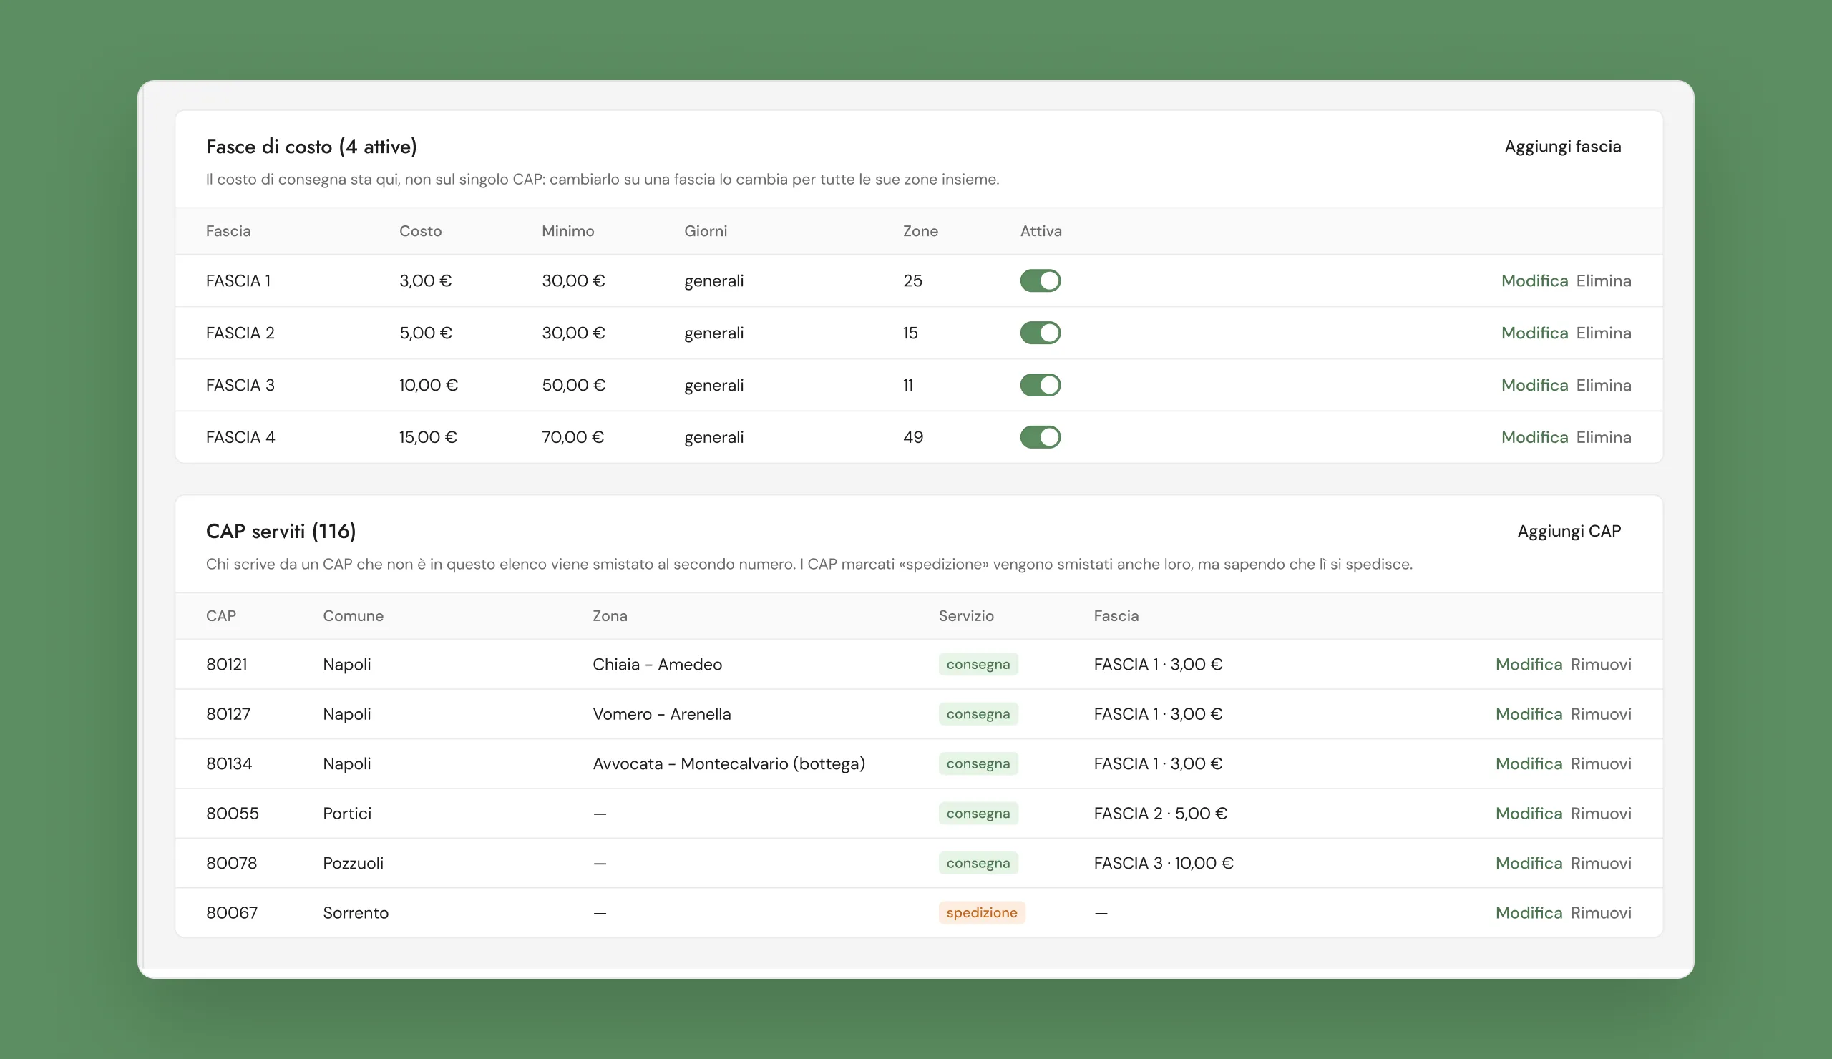Click the CAP serviti (116) heading

click(x=281, y=532)
